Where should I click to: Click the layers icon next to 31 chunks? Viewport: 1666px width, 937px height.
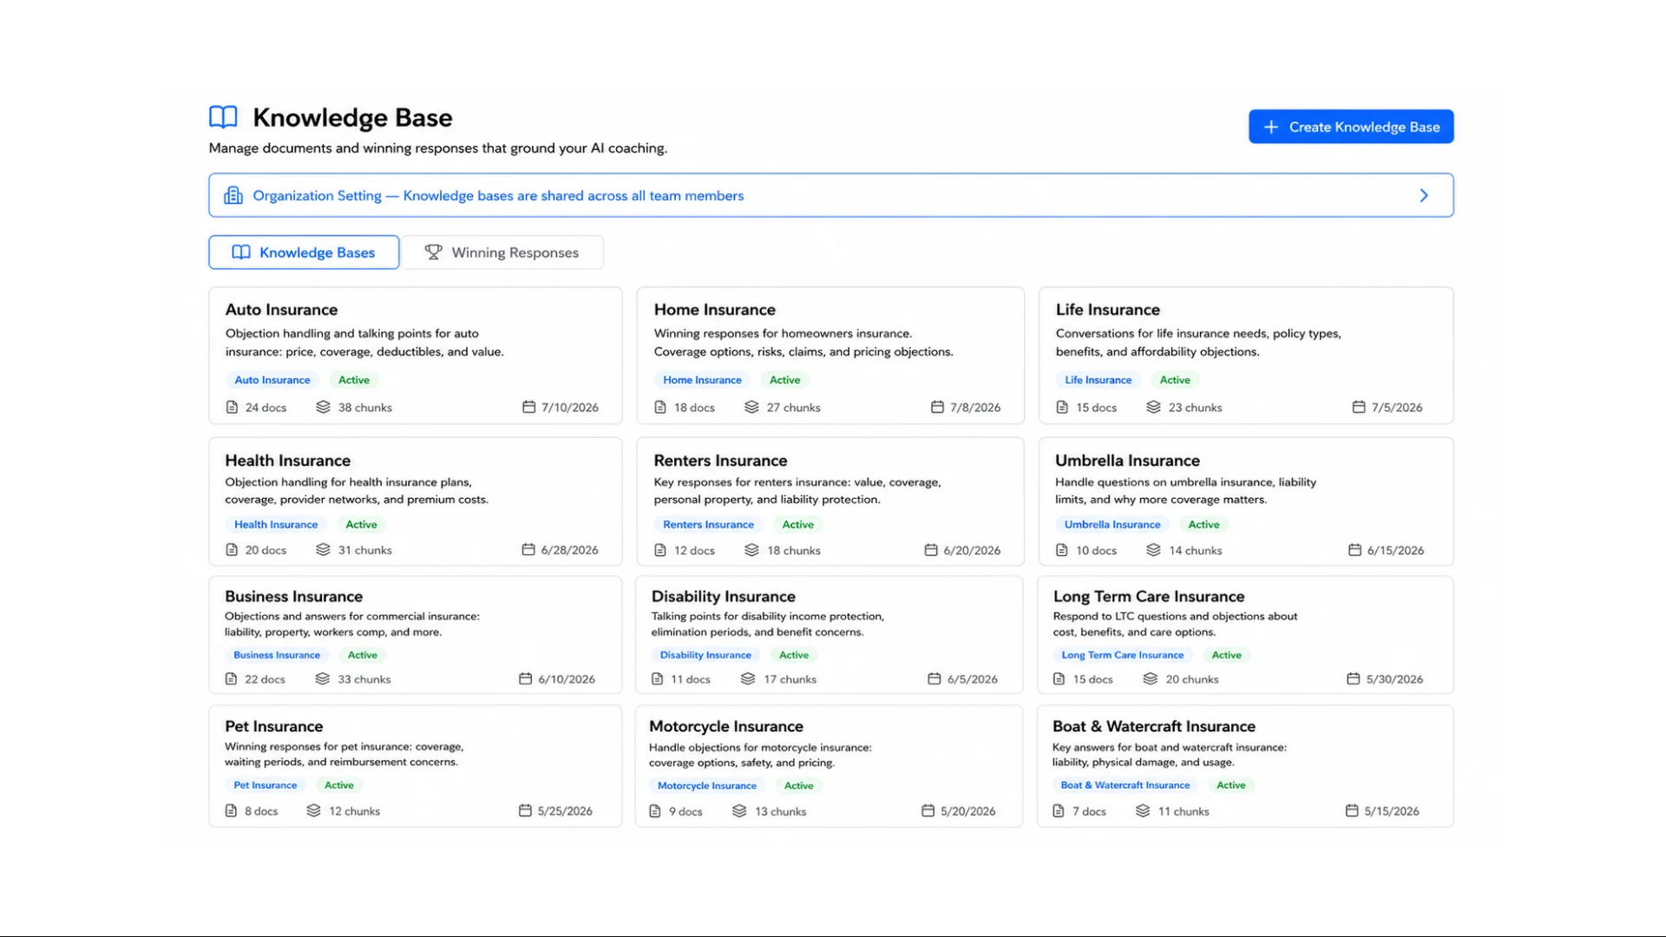323,549
